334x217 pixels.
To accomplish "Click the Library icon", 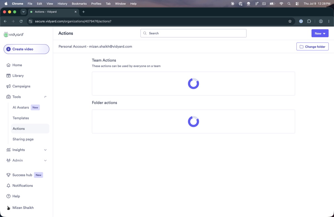I will coord(8,75).
